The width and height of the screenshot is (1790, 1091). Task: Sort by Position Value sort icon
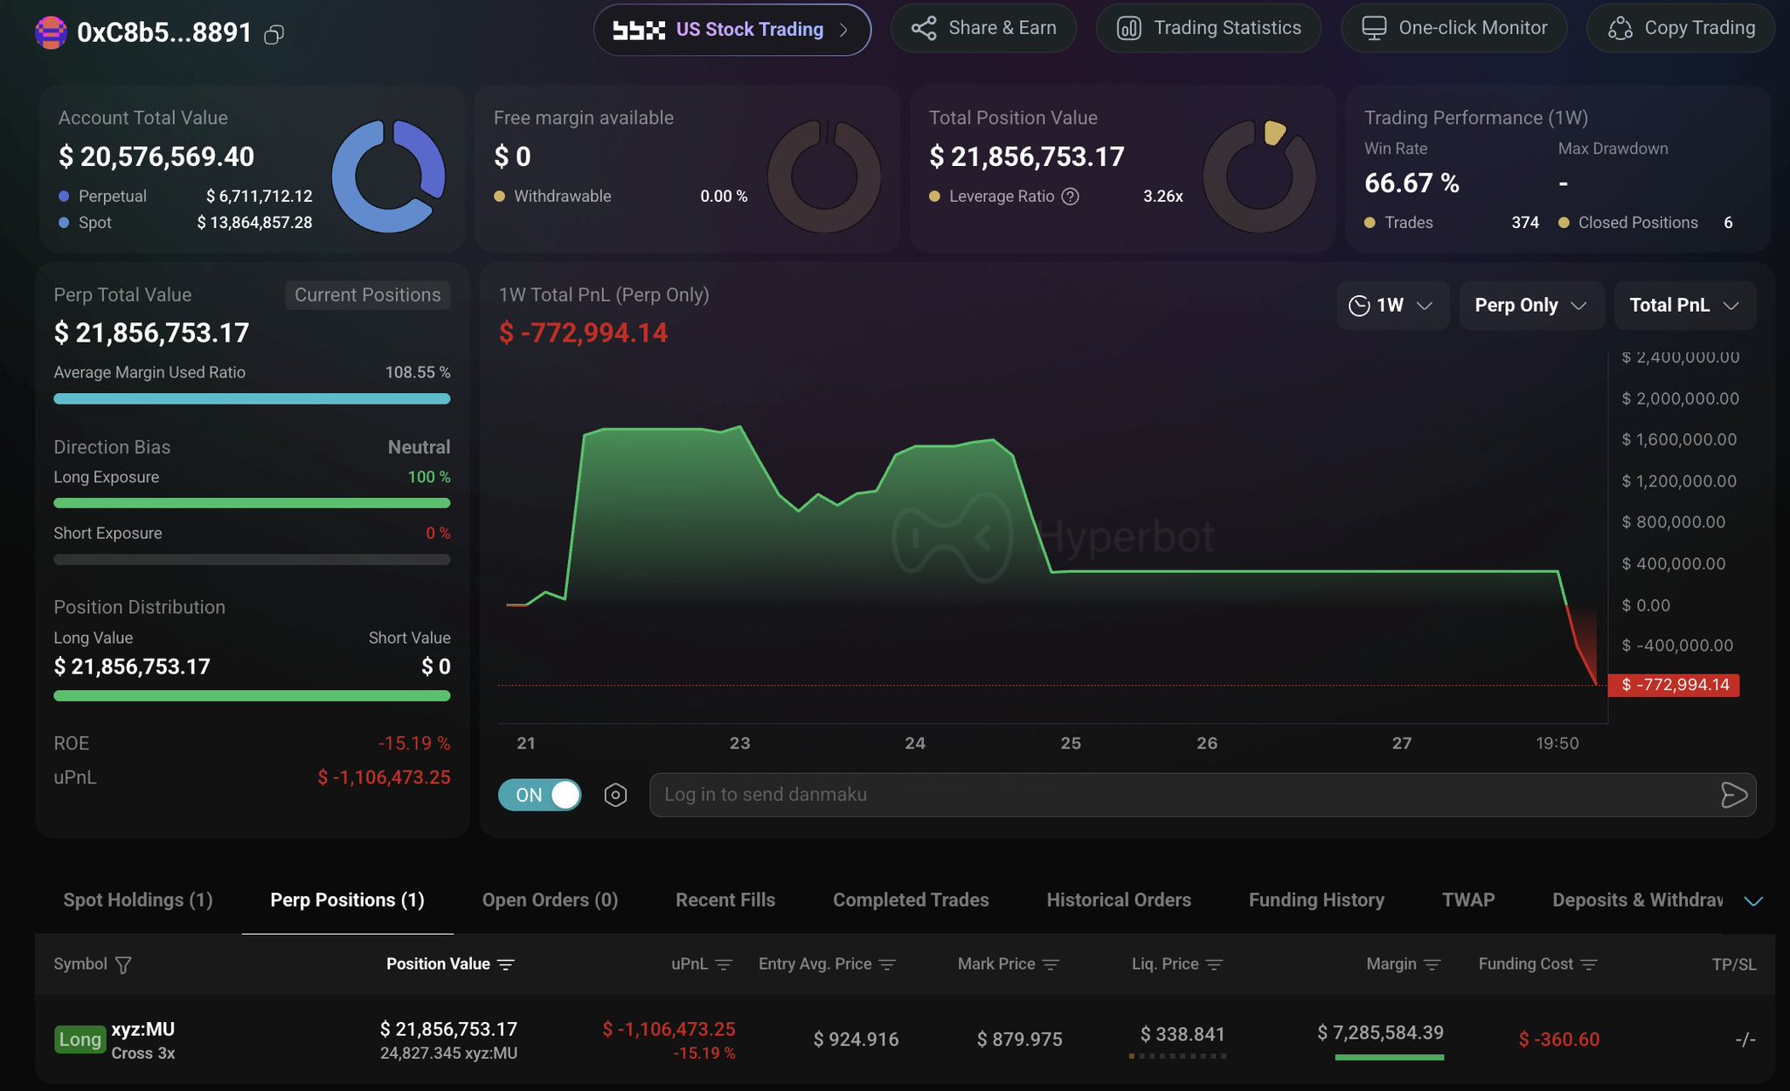[506, 964]
